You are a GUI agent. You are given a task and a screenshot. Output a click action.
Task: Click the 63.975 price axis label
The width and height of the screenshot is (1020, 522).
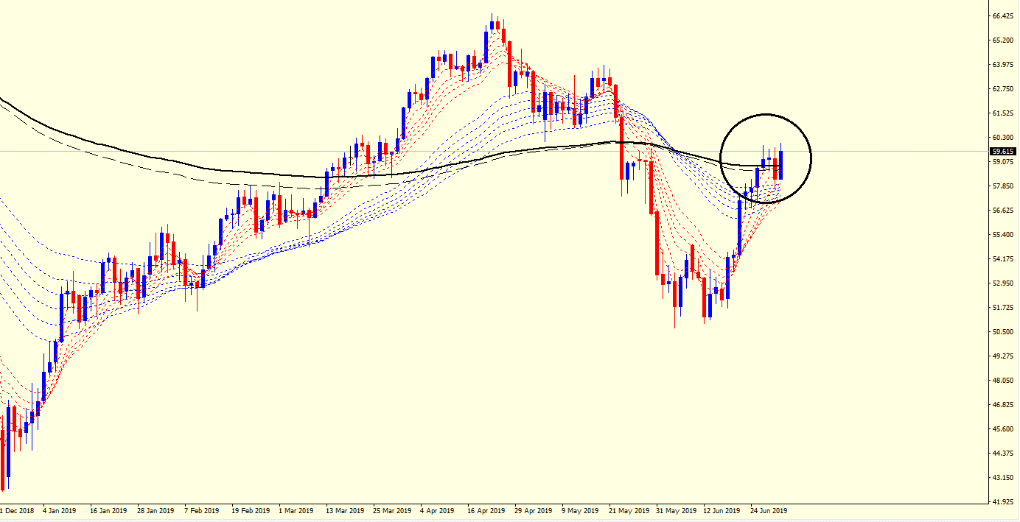[1002, 64]
